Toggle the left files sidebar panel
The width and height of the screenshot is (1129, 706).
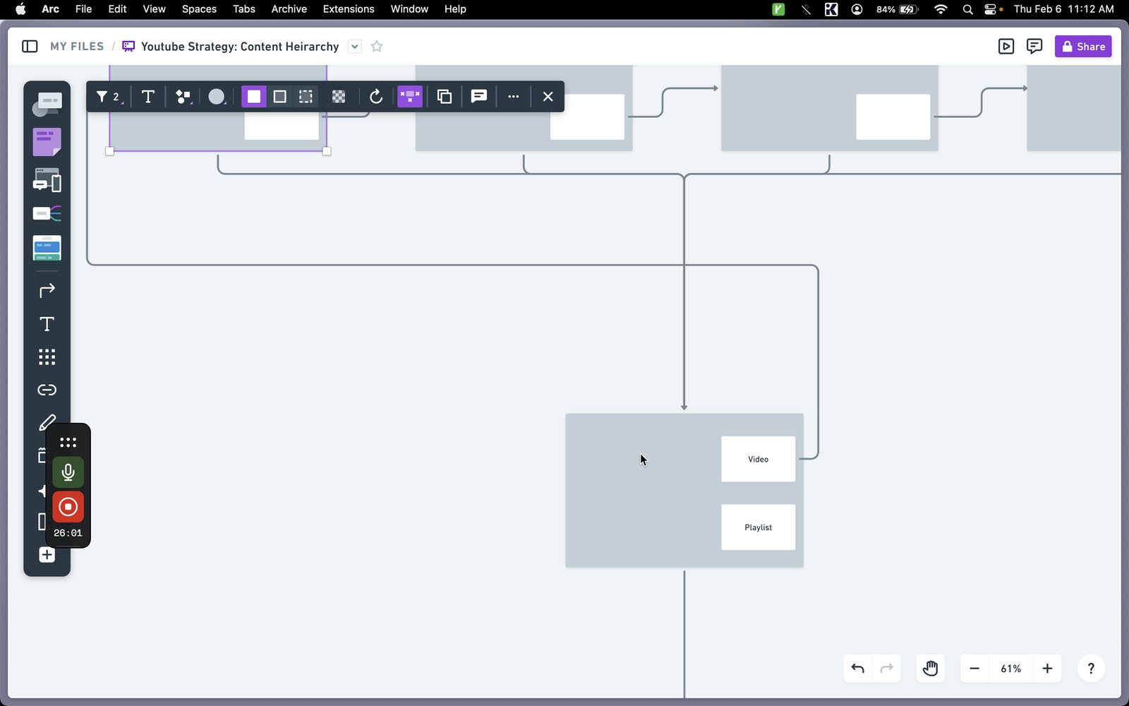[x=30, y=47]
